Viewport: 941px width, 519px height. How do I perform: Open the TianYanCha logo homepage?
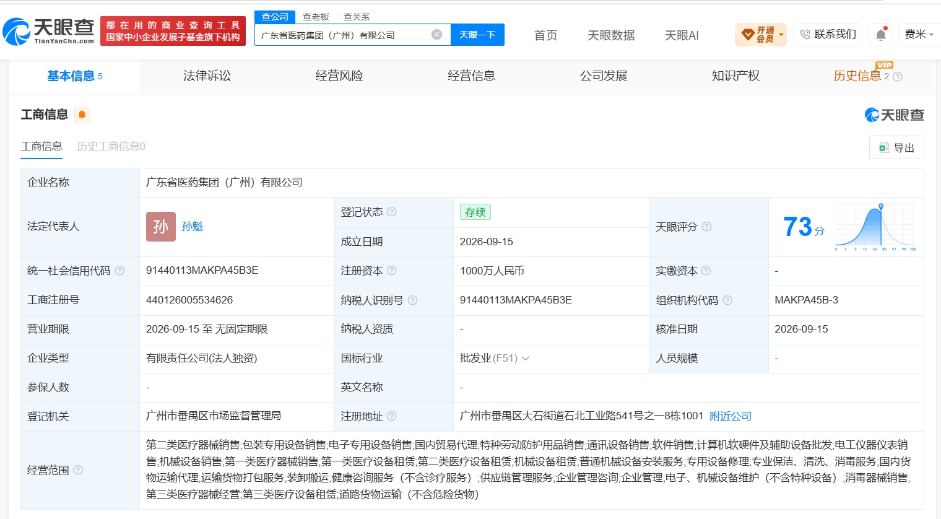48,31
